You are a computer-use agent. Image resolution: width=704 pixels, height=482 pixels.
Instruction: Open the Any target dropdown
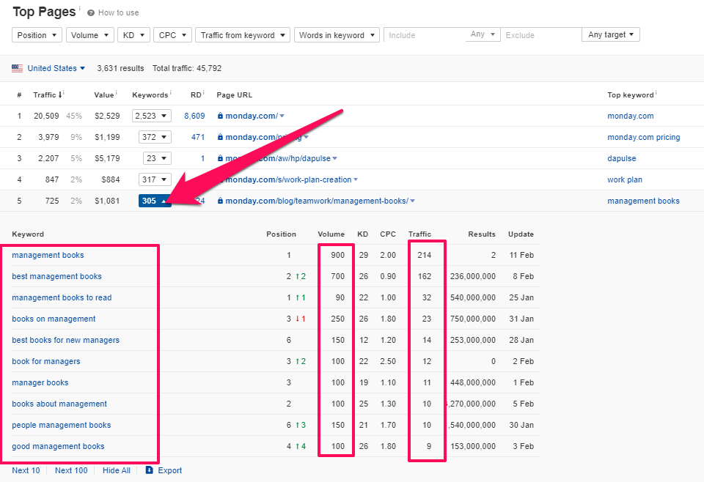[x=611, y=35]
